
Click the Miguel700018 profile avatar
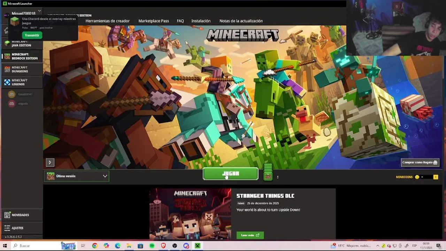pos(7,15)
